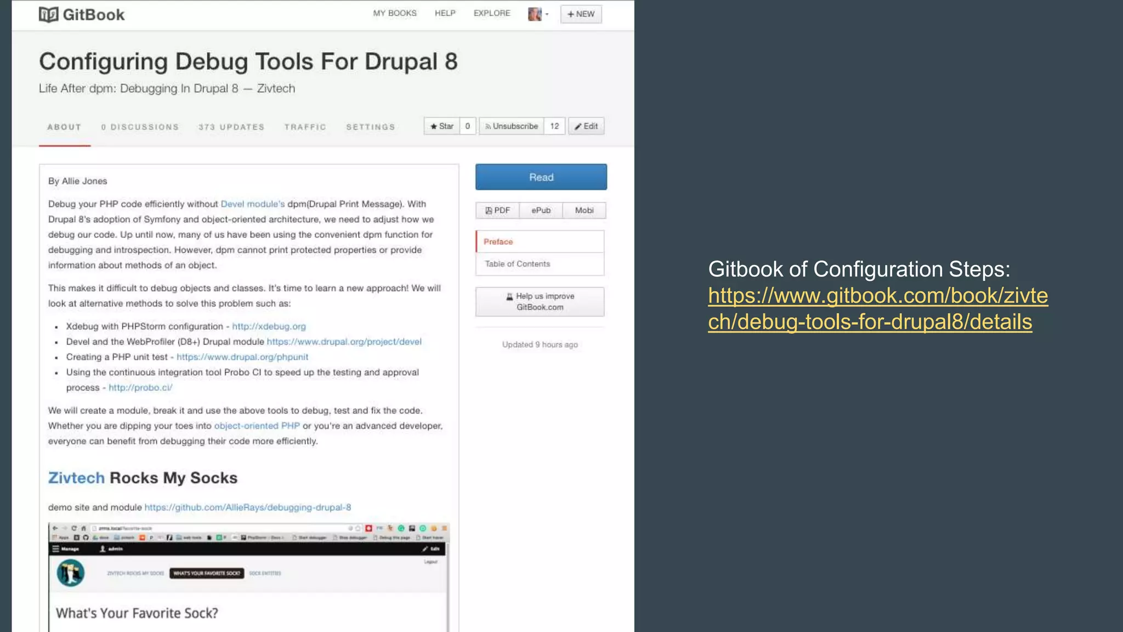Switch to the 373 UPDATES tab

(x=231, y=127)
